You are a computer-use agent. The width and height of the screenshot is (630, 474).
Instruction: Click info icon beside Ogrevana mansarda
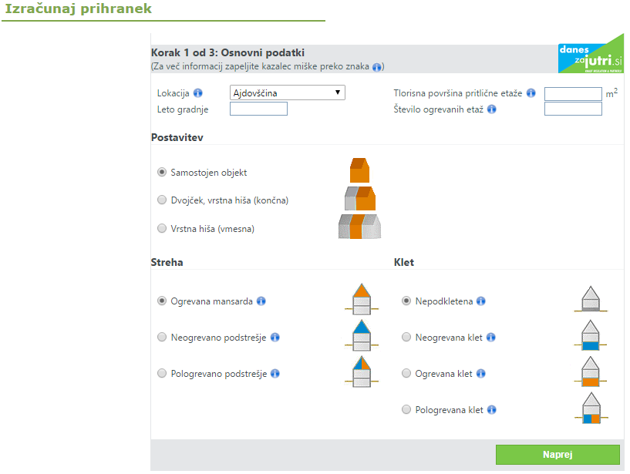point(261,301)
